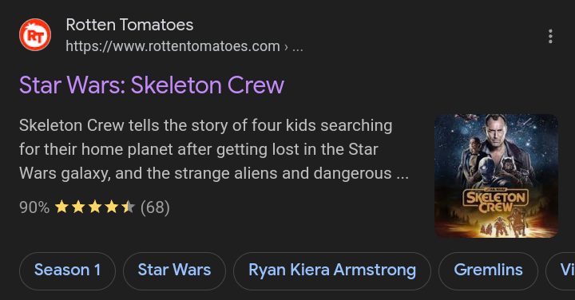Open the three-dot more options menu
The width and height of the screenshot is (575, 300).
click(550, 36)
